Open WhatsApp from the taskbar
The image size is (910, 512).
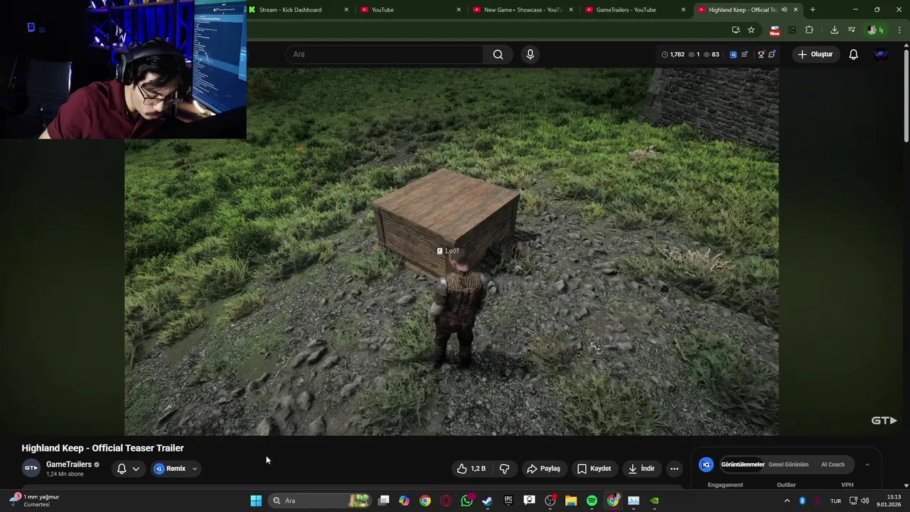click(x=467, y=501)
